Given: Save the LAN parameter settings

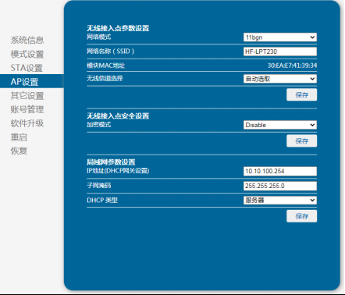Looking at the screenshot, I should click(301, 216).
